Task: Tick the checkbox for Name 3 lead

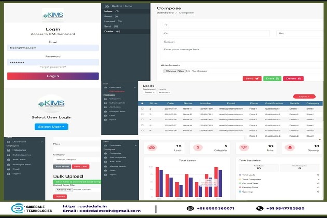Action: [143, 119]
